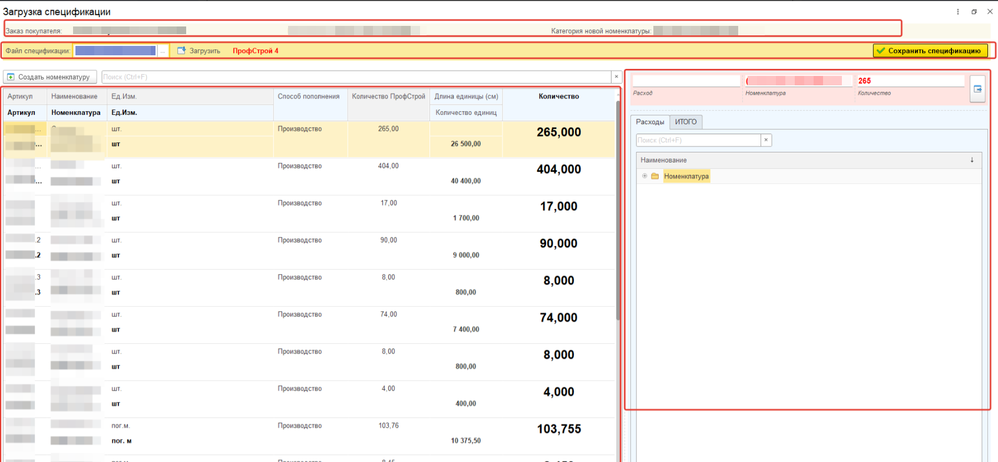This screenshot has width=998, height=462.
Task: Click the Наименование header in the Расходы list
Action: point(664,160)
